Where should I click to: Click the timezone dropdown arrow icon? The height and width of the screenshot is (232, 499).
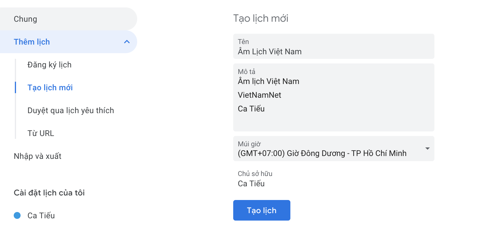(x=427, y=149)
